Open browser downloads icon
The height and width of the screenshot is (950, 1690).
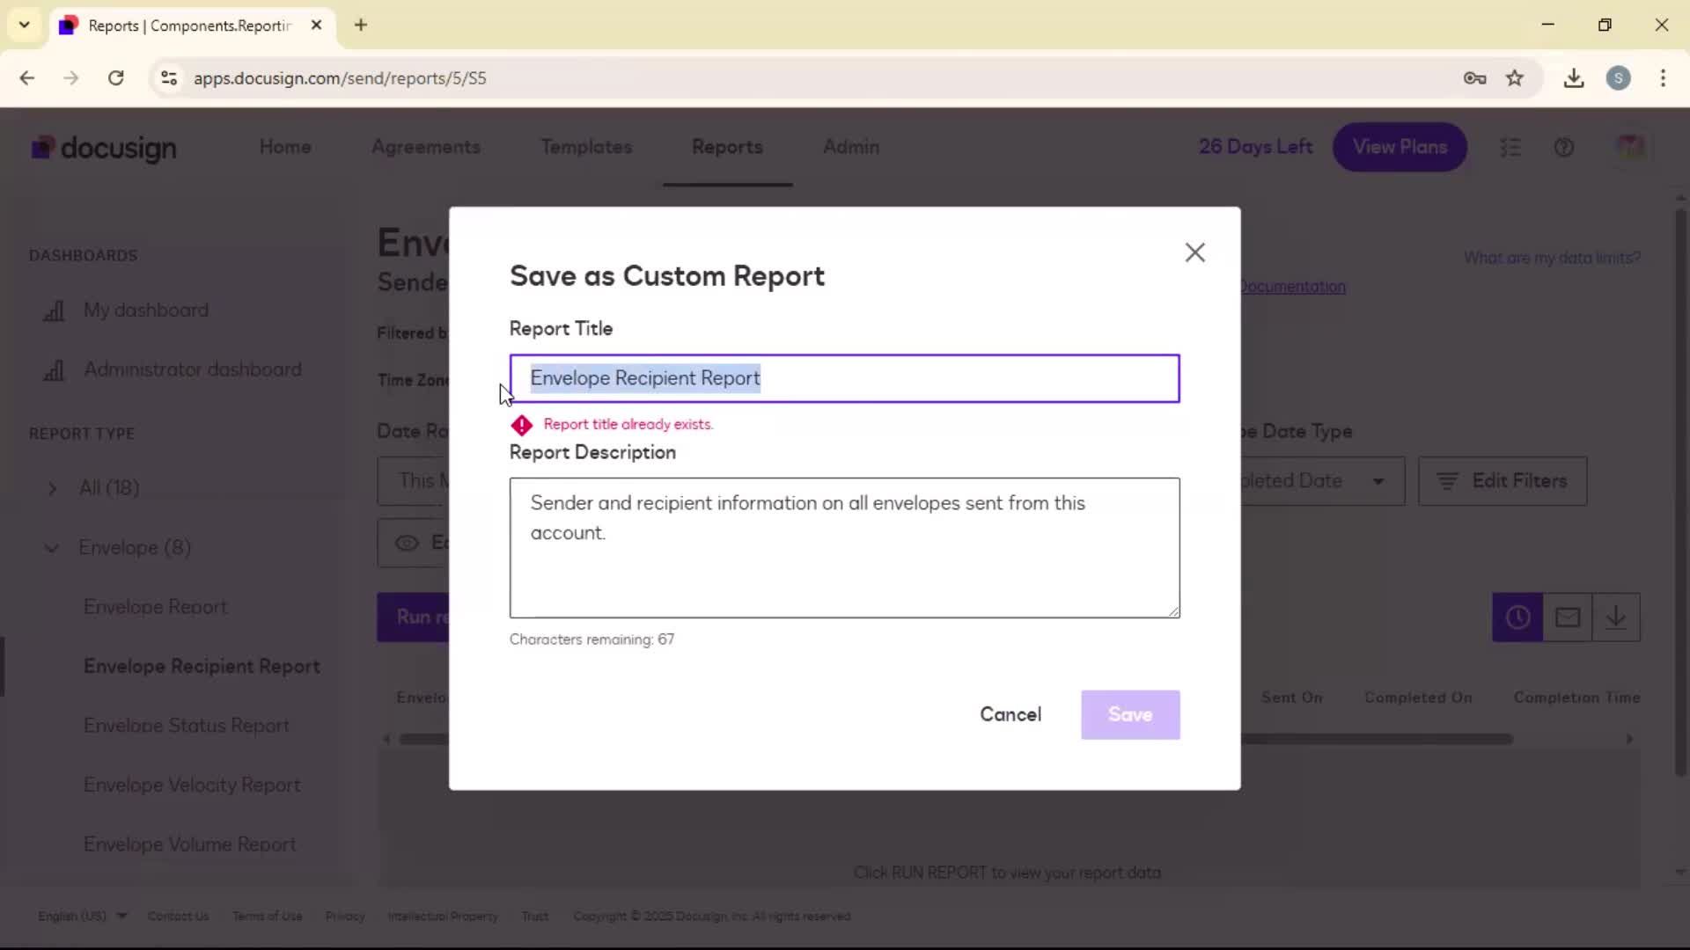click(1574, 78)
